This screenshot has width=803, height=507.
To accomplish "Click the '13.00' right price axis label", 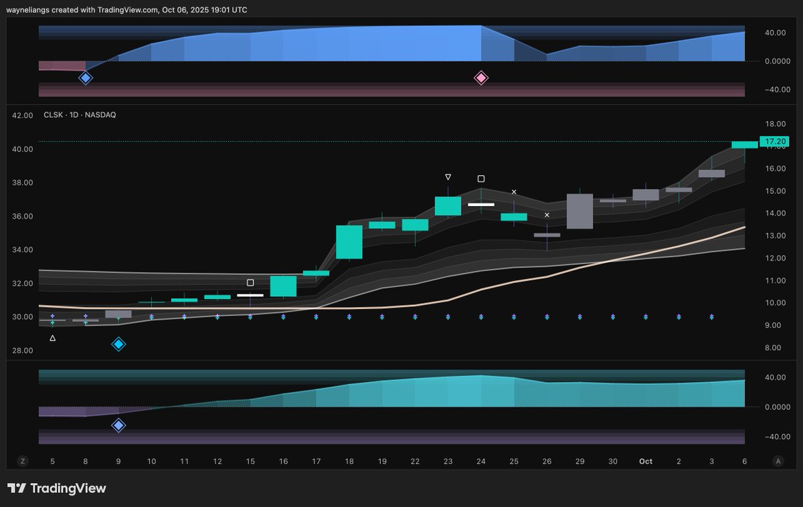I will (776, 236).
